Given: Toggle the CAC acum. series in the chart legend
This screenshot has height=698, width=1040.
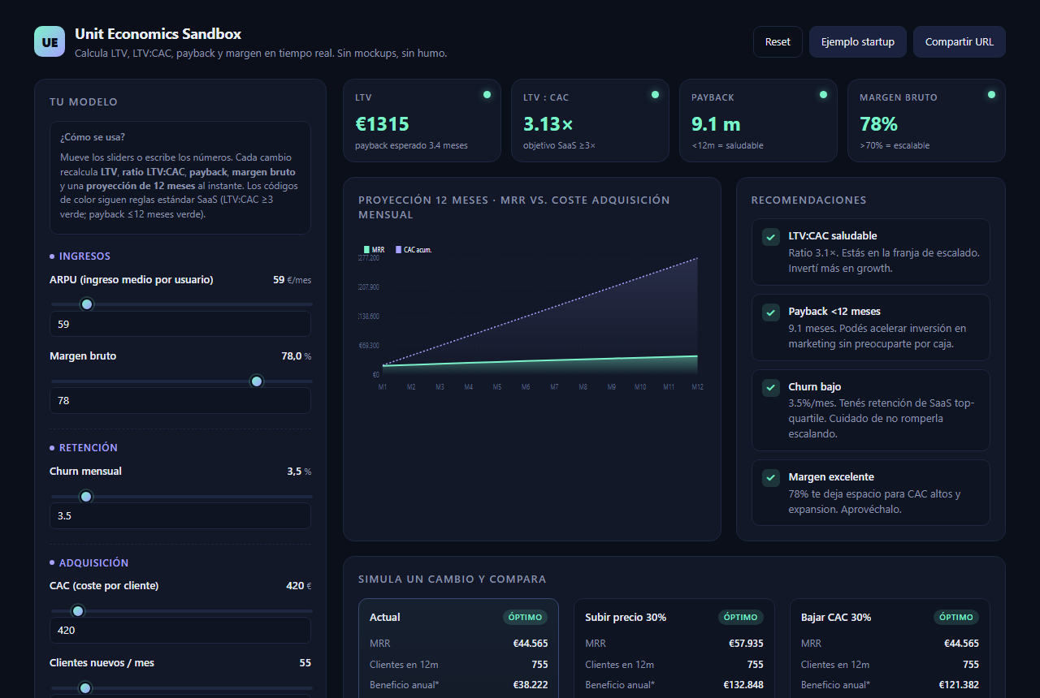Looking at the screenshot, I should (414, 250).
